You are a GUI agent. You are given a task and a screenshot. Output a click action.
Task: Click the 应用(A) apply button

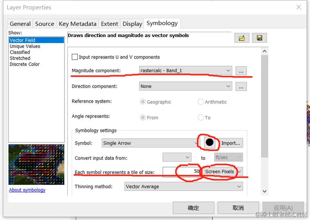click(283, 208)
